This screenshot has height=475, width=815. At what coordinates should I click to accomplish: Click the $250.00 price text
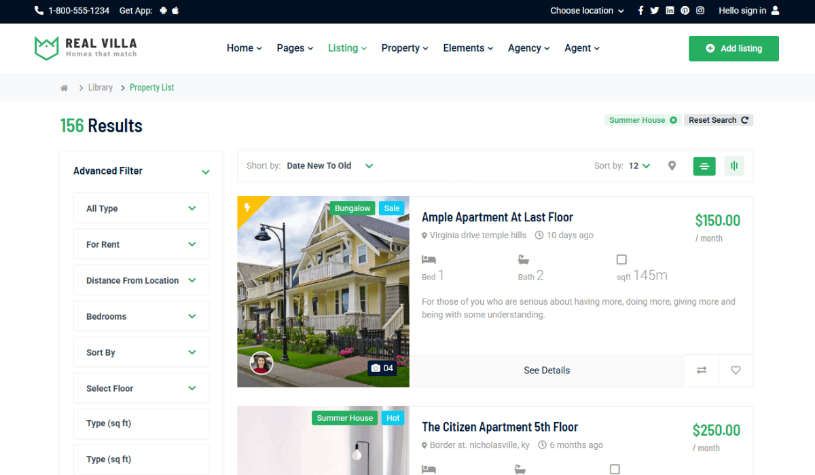click(717, 430)
